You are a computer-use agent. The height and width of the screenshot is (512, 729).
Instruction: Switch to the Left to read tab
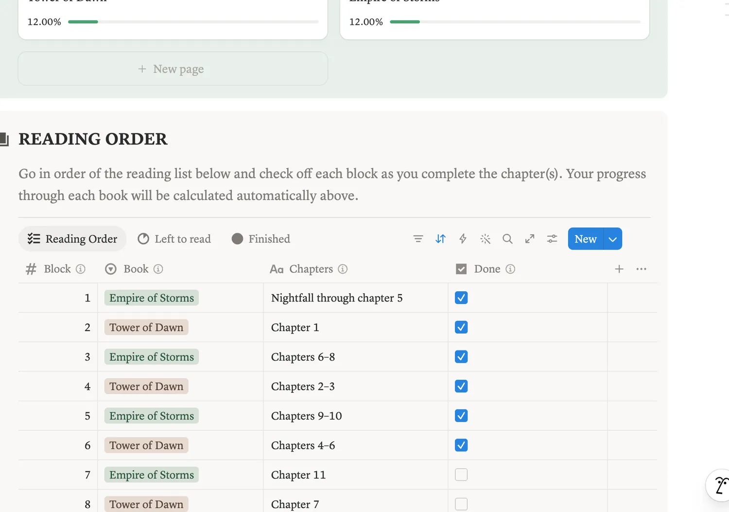(x=174, y=239)
